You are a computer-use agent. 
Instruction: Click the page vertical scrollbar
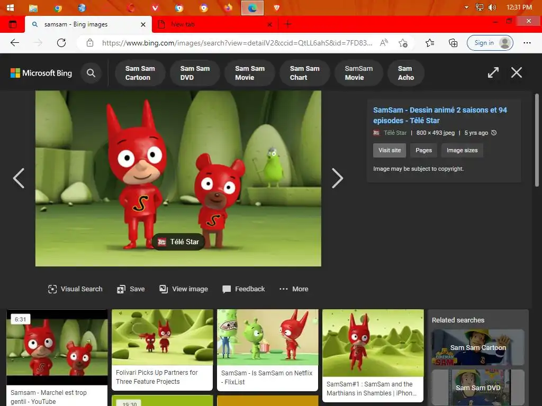[x=537, y=140]
